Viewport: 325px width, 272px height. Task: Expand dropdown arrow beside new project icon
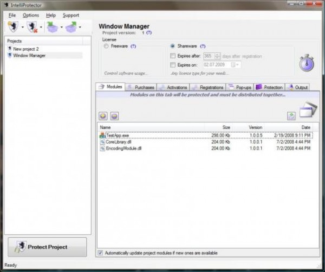[x=23, y=27]
